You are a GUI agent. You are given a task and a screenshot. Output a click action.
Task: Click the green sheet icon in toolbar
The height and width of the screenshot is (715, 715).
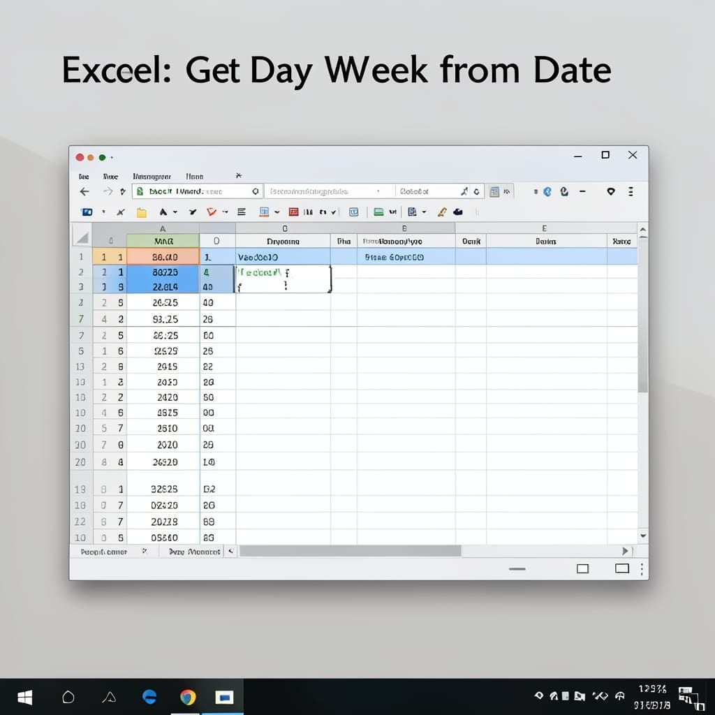pos(378,212)
